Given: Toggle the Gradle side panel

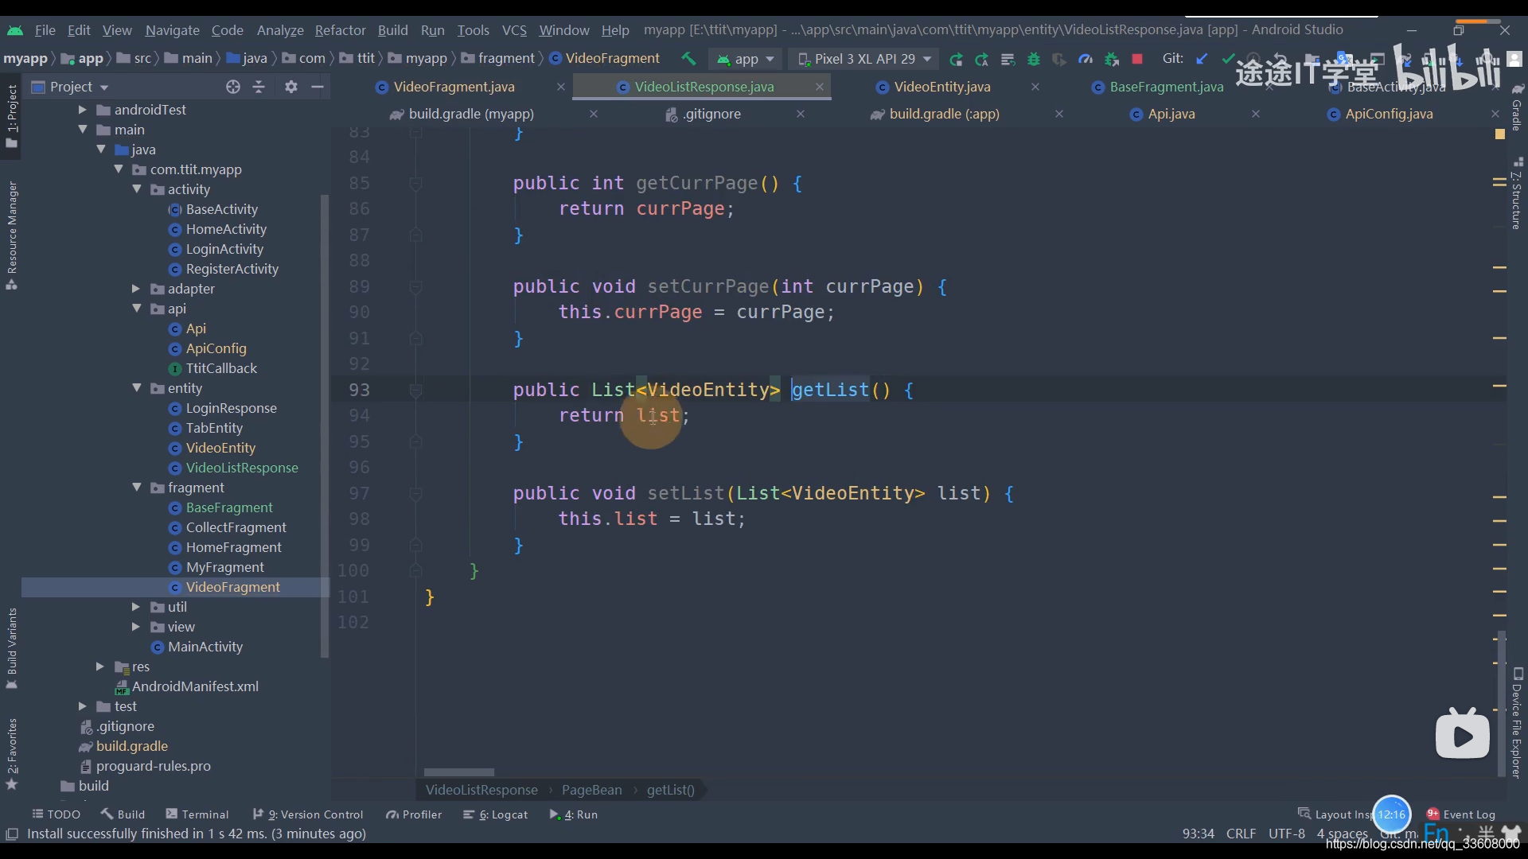Looking at the screenshot, I should click(1517, 108).
